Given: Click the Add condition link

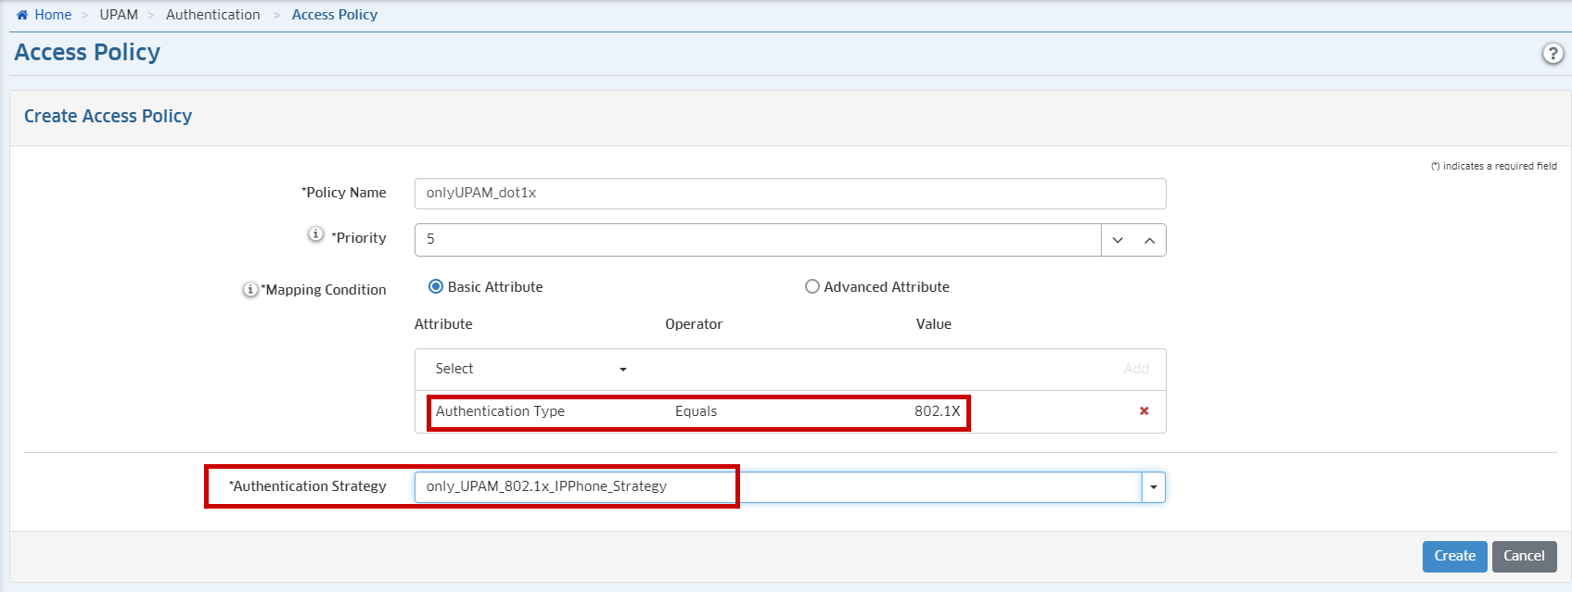Looking at the screenshot, I should (1136, 369).
